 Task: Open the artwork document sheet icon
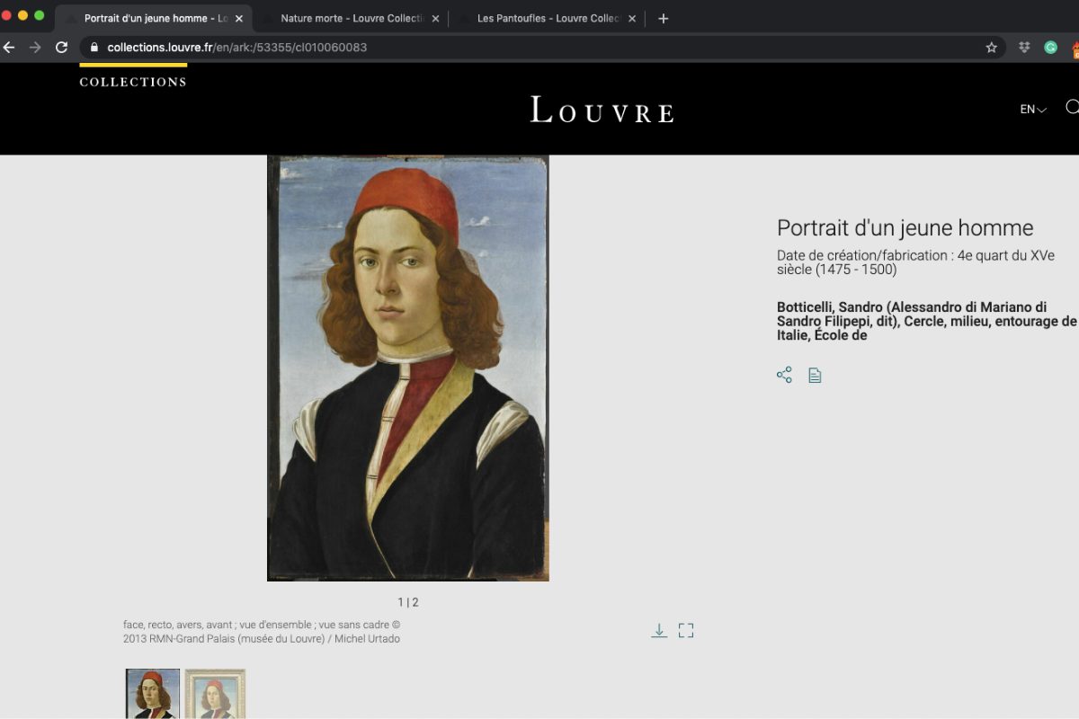point(815,375)
